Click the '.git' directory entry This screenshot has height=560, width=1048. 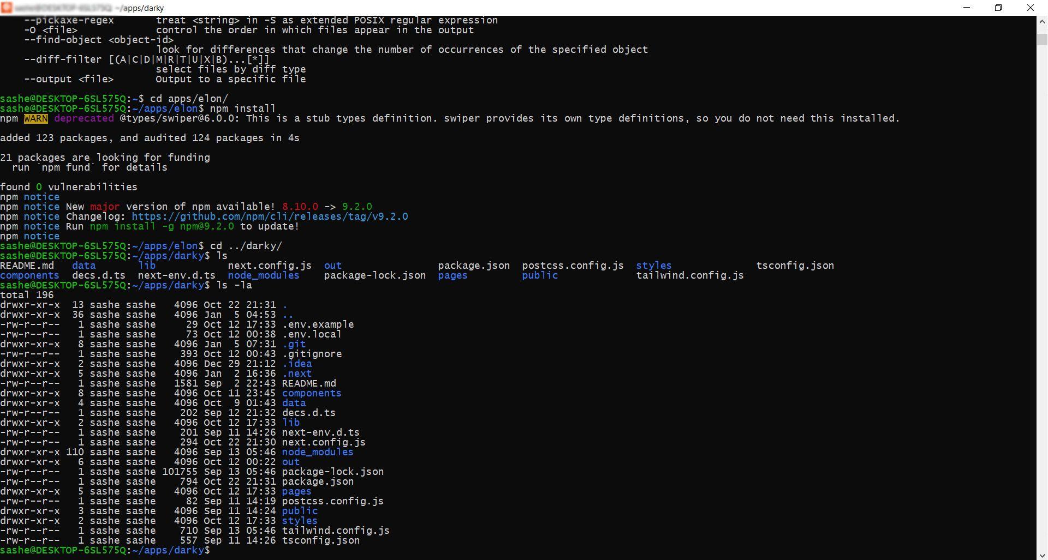(294, 344)
